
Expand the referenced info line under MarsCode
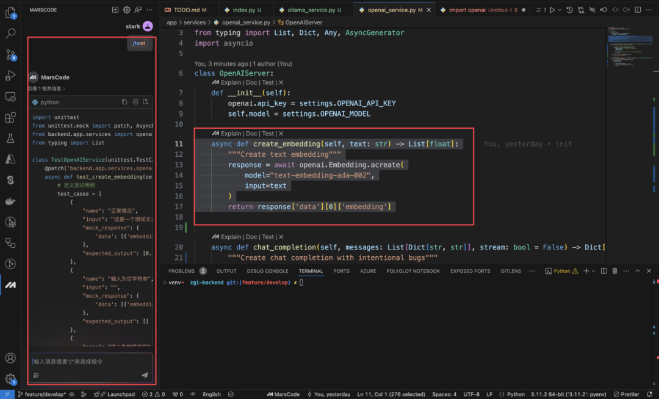pos(47,88)
